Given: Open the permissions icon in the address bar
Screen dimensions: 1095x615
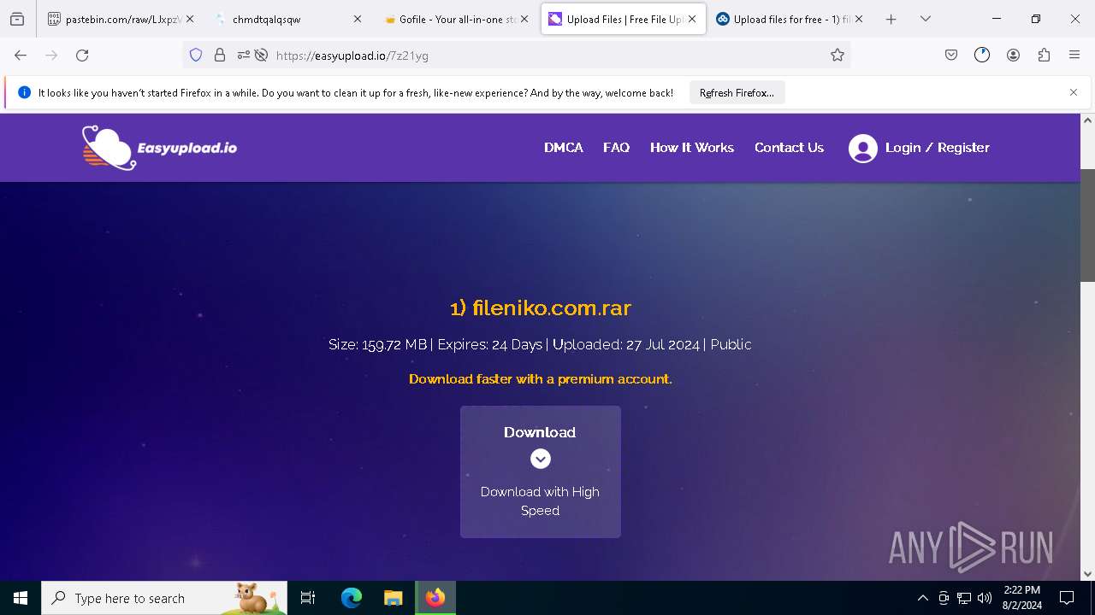Looking at the screenshot, I should pos(244,56).
